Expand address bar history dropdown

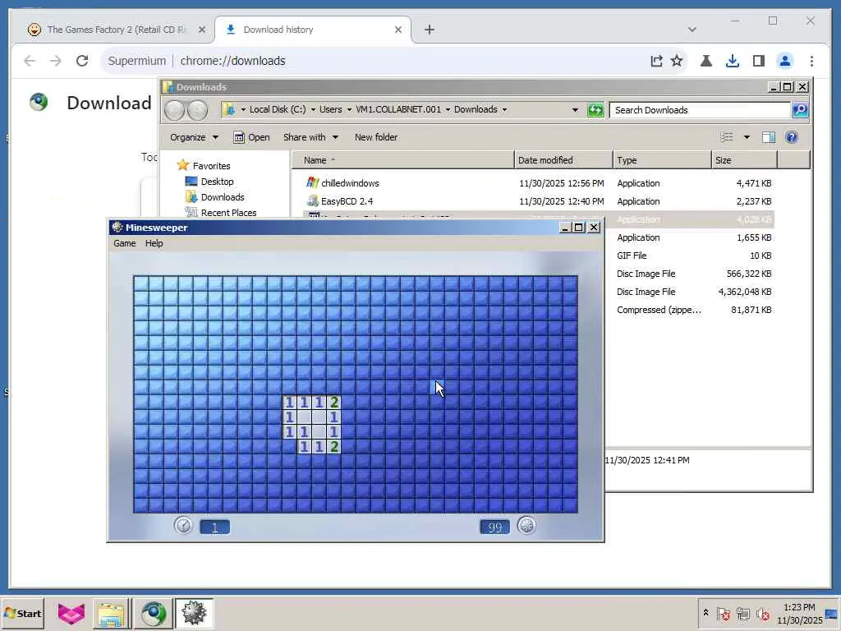click(575, 110)
